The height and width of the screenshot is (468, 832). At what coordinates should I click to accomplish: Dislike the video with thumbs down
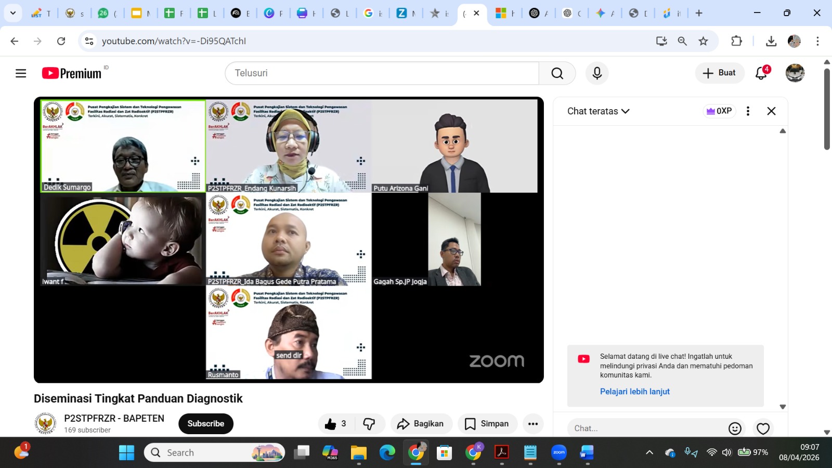[x=369, y=424]
